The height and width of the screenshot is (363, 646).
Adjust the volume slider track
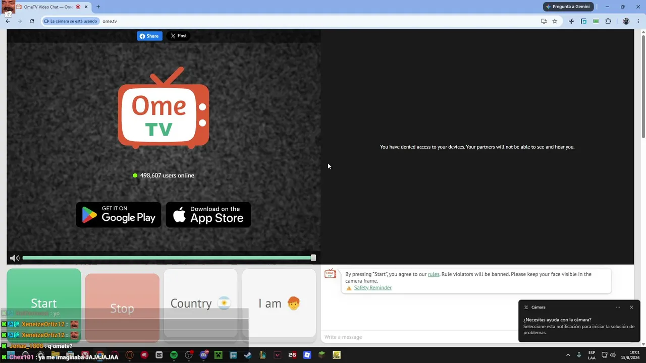[x=169, y=258]
